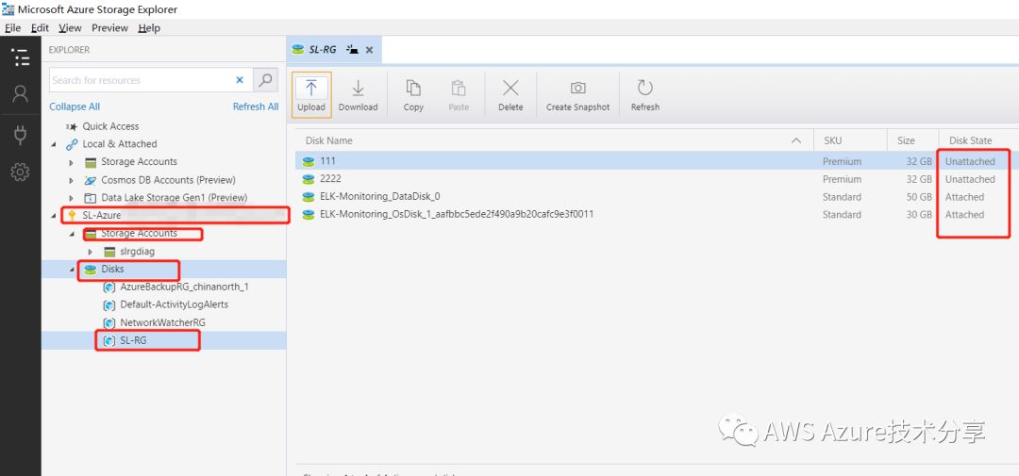Open the Help menu
The width and height of the screenshot is (1019, 476).
click(x=149, y=28)
